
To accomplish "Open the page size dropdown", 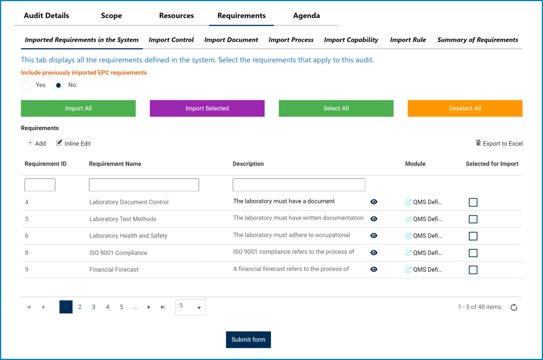I will tap(191, 307).
